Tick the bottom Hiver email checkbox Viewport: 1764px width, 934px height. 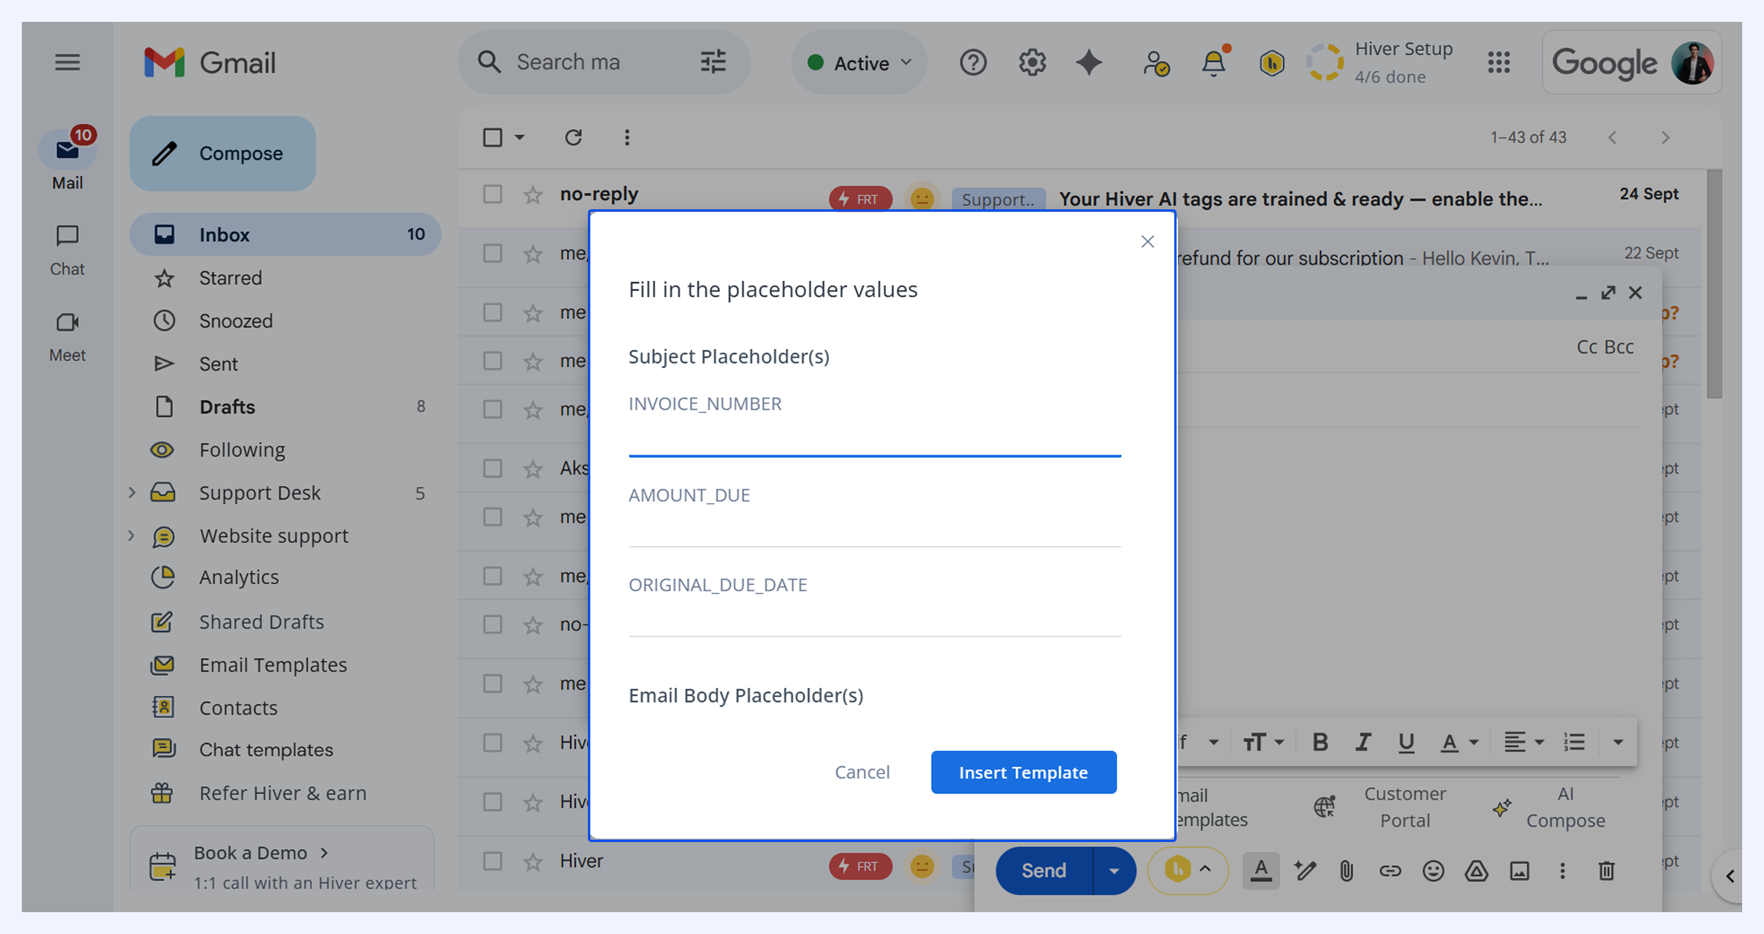click(492, 861)
